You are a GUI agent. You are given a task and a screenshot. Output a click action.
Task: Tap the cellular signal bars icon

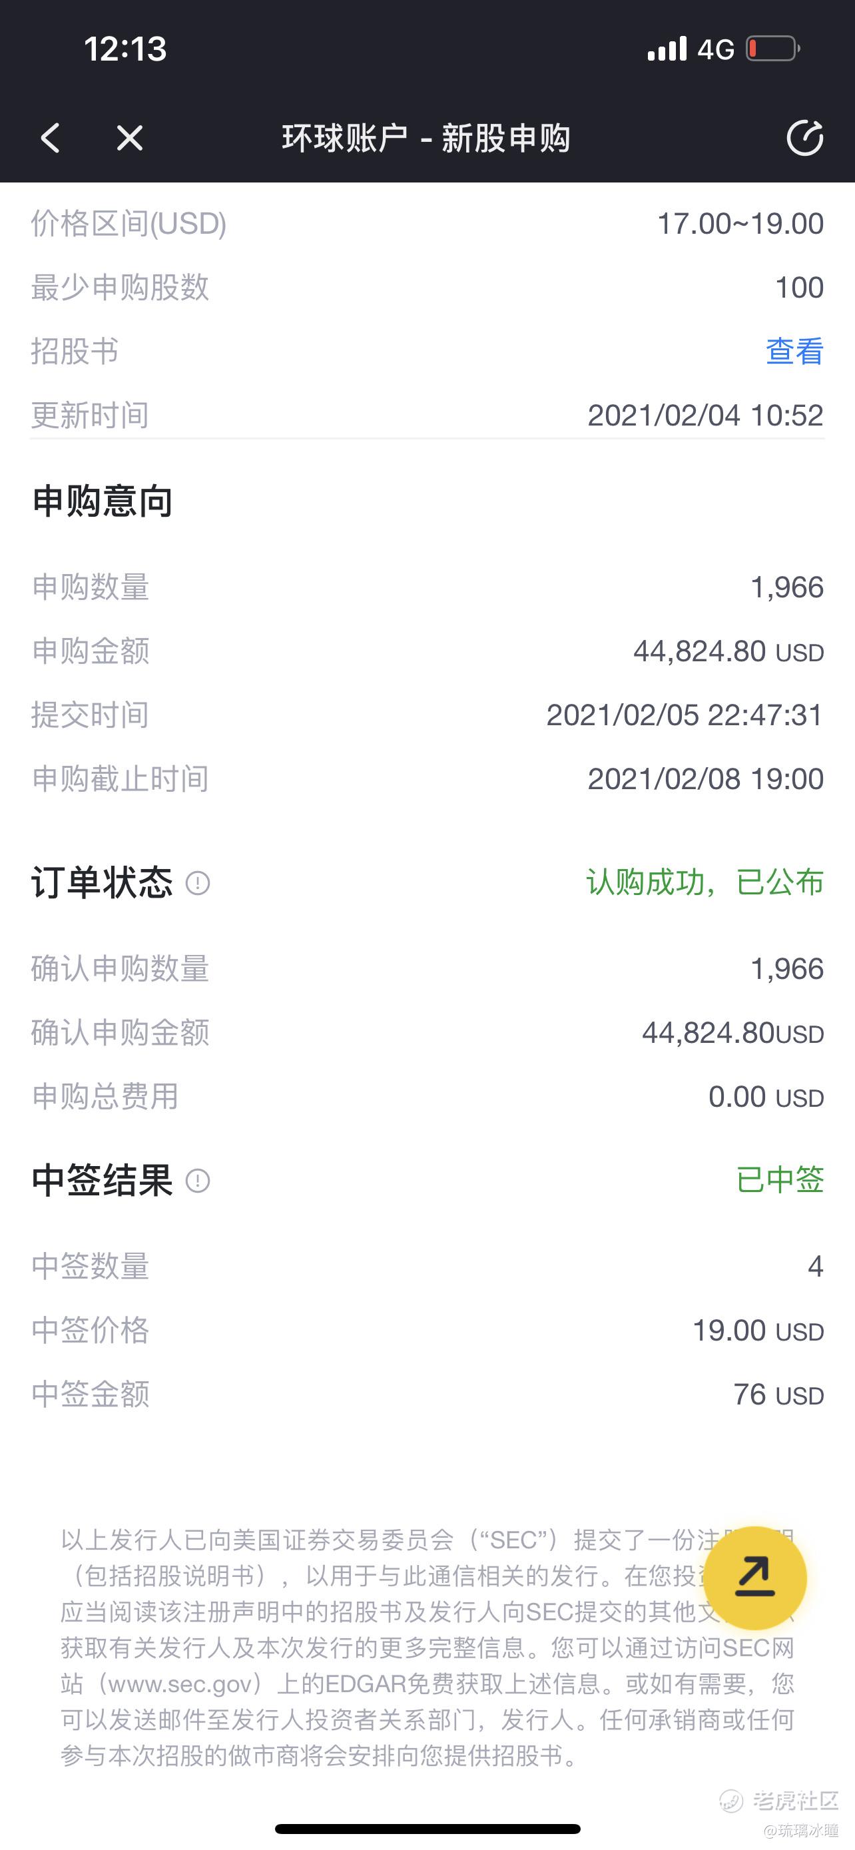pos(667,49)
